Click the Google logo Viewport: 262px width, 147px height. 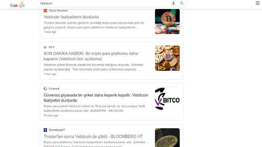click(x=17, y=5)
